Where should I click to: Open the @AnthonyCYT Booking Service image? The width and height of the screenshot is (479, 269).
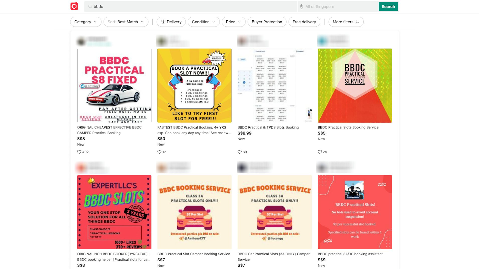195,212
